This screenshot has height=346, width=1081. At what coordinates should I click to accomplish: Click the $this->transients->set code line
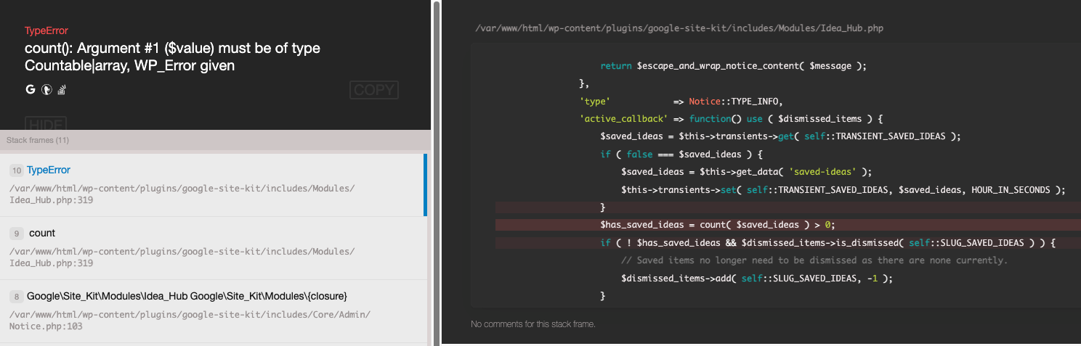click(x=843, y=190)
